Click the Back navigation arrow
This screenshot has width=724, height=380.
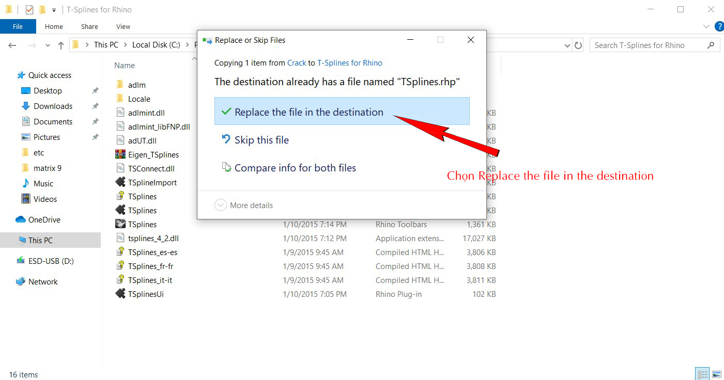point(12,45)
